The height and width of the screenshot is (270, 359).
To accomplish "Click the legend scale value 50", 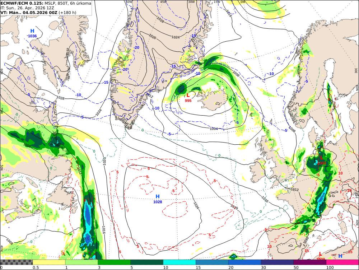I will [296, 267].
